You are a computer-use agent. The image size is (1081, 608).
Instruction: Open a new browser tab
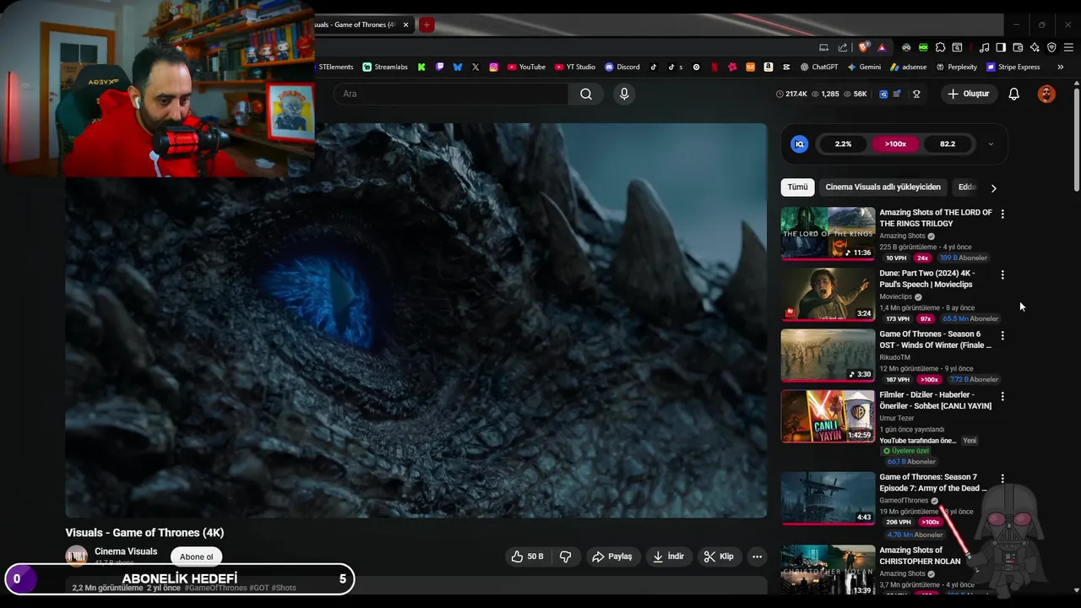426,24
